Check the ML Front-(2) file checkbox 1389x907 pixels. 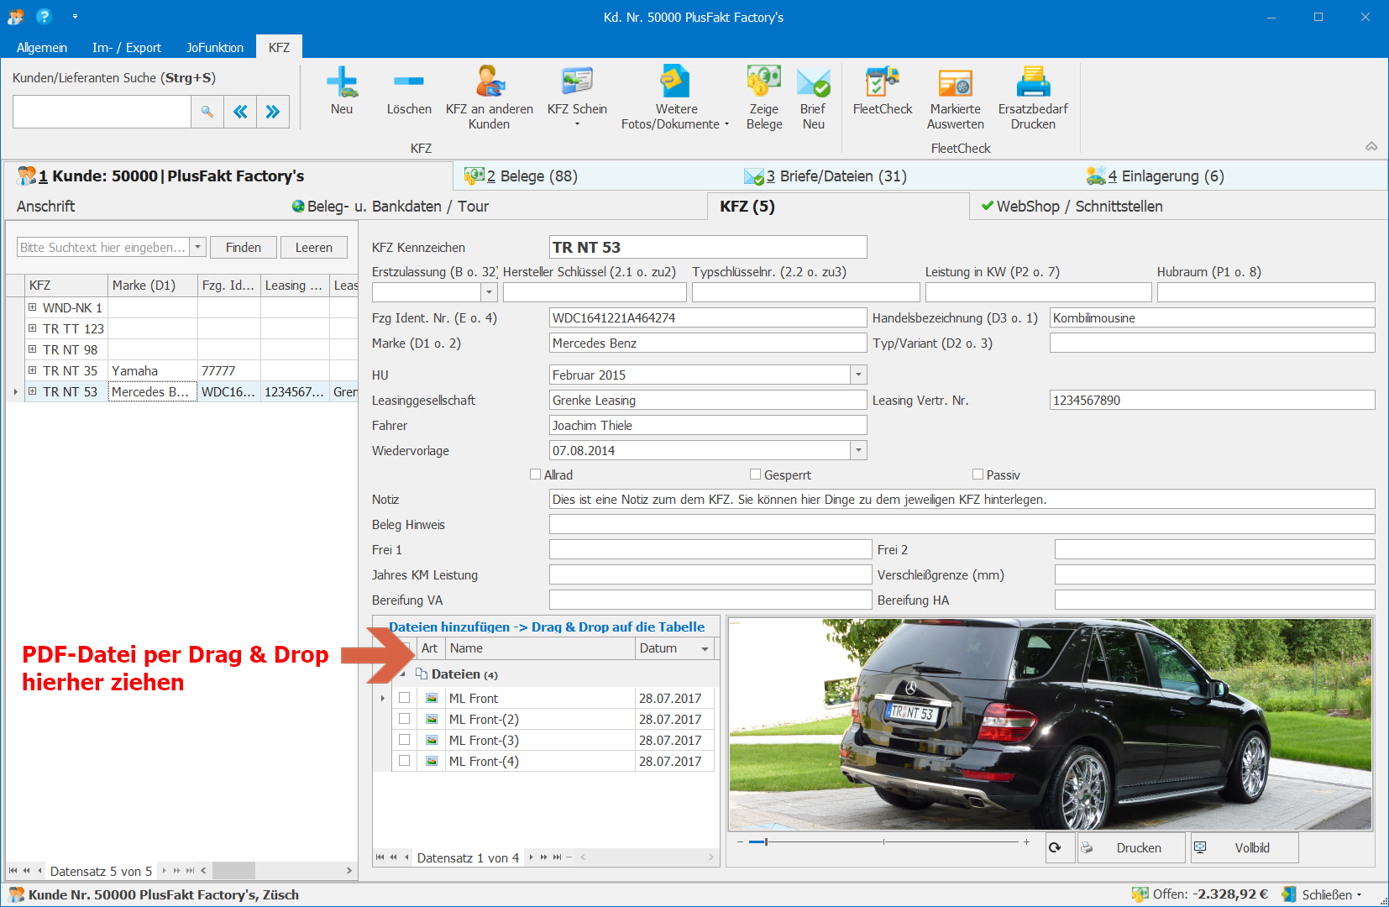[x=405, y=719]
